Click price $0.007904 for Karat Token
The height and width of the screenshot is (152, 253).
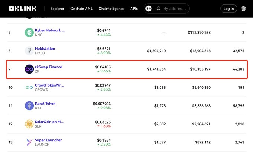(x=102, y=104)
